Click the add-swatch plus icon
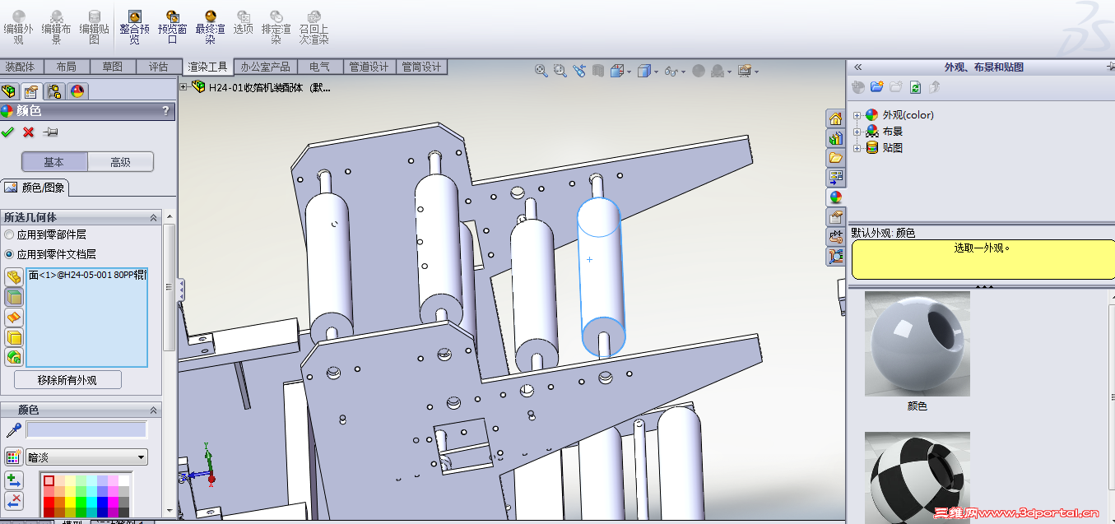 14,480
